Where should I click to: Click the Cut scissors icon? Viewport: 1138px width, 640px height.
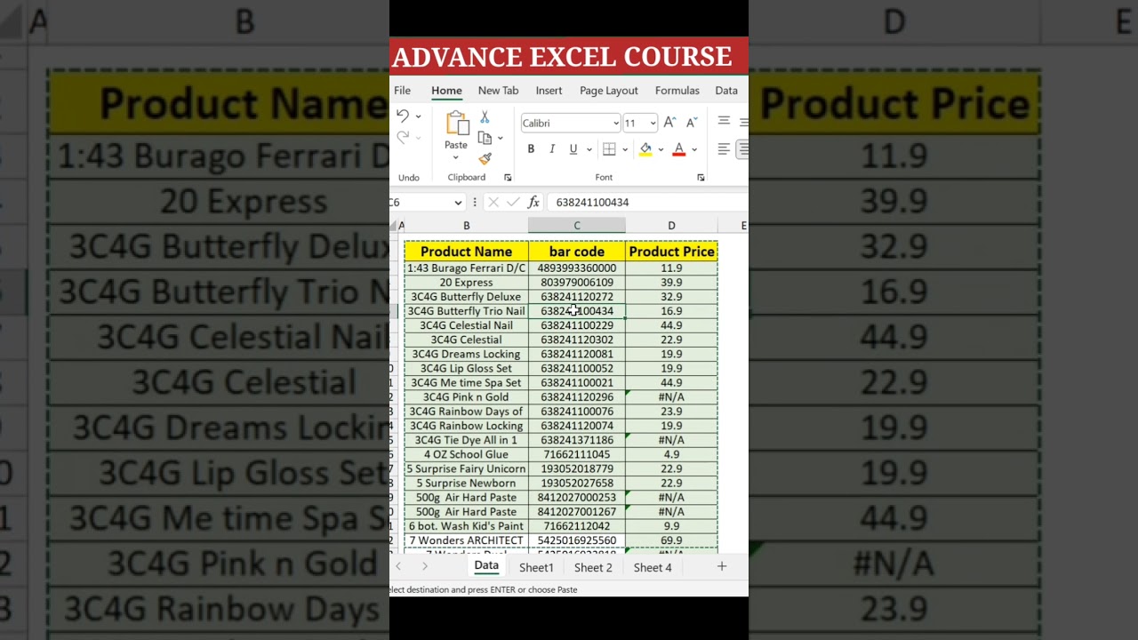point(485,117)
